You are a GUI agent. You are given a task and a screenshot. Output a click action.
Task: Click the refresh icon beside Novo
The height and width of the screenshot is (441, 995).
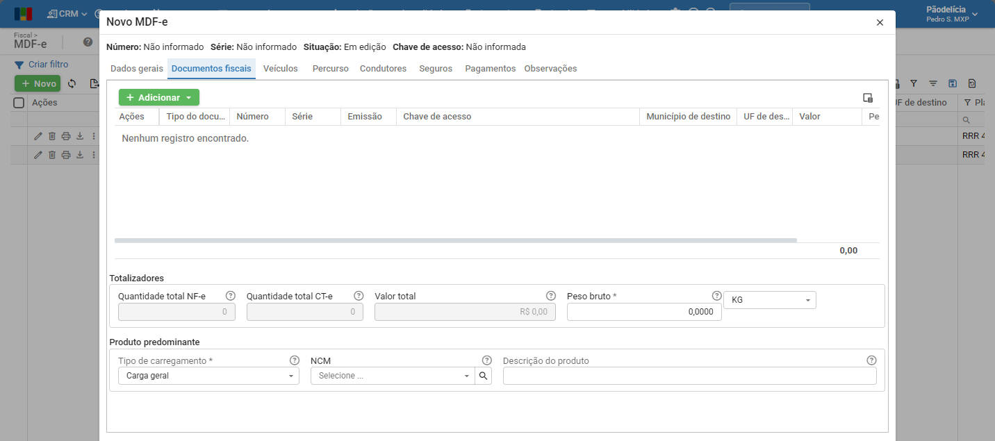click(72, 83)
